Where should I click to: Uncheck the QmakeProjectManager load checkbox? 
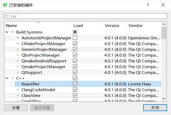tap(75, 67)
